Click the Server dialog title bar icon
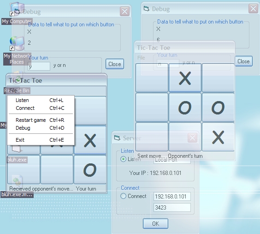Viewport: 260px width, 234px height. tap(117, 138)
